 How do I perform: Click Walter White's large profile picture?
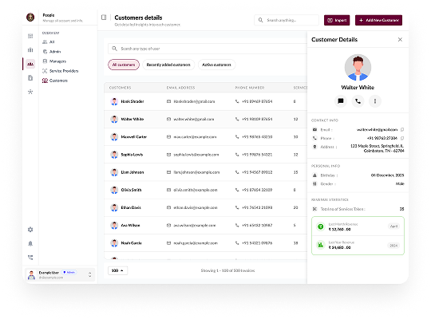coord(358,67)
